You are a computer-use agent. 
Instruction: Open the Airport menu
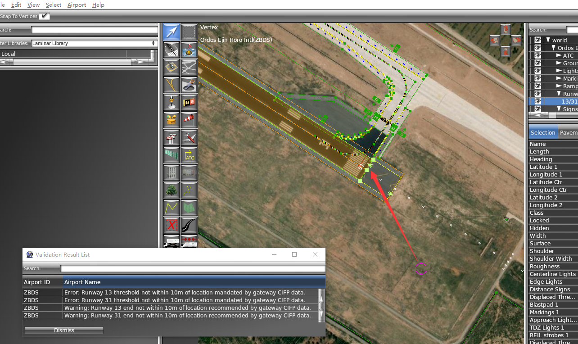pyautogui.click(x=77, y=5)
